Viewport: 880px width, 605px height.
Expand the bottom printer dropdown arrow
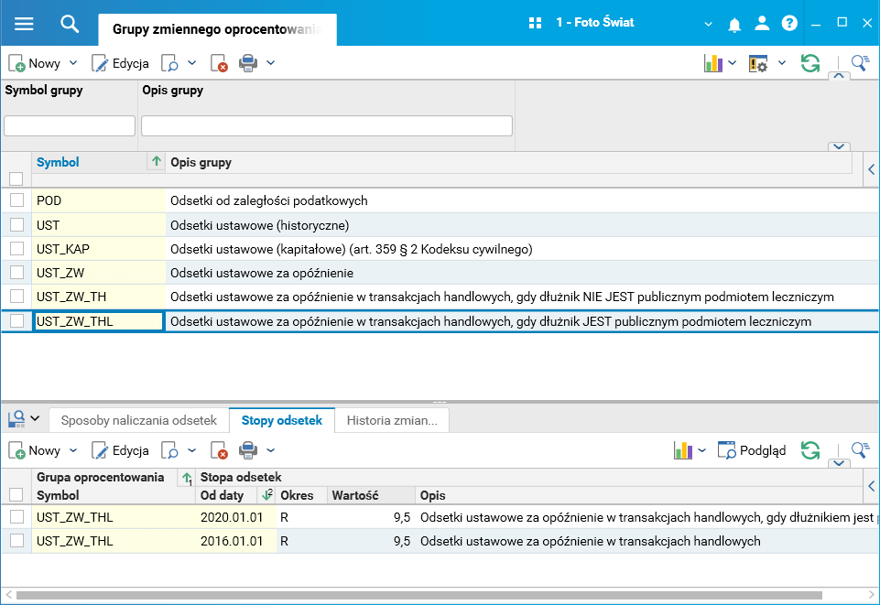(270, 450)
